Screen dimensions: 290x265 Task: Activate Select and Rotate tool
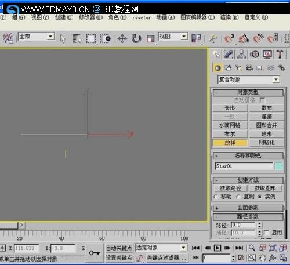coord(136,39)
